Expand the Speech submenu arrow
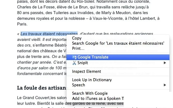 coord(165,85)
